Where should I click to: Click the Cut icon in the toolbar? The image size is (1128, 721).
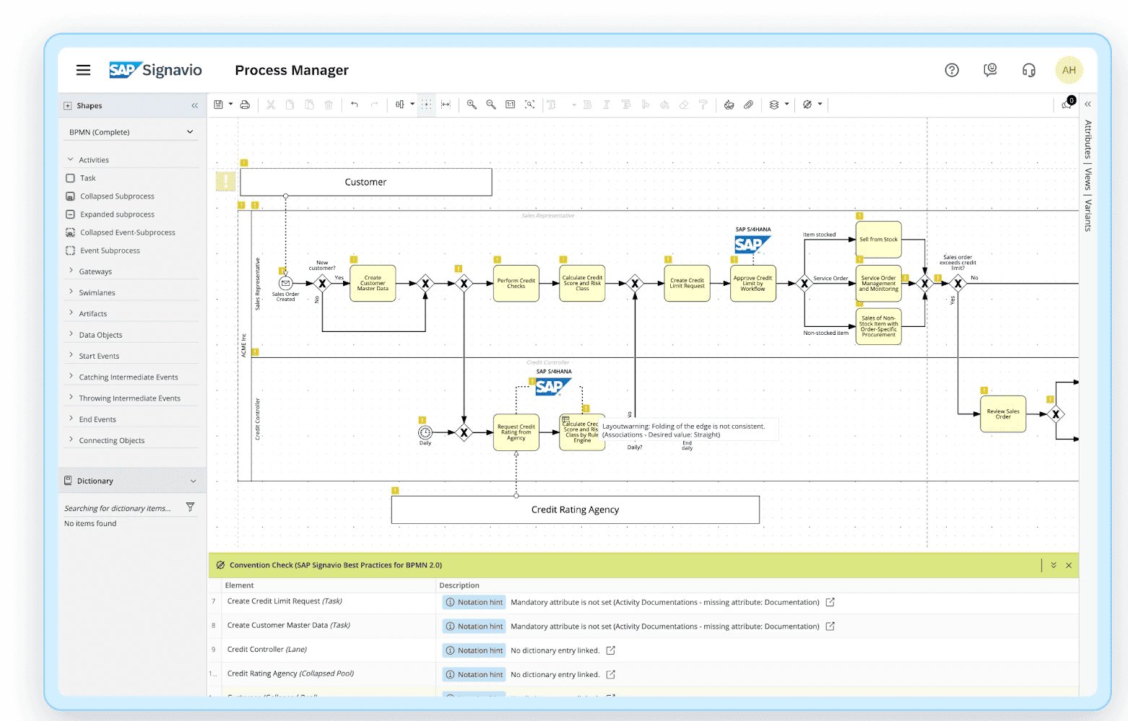[x=270, y=105]
